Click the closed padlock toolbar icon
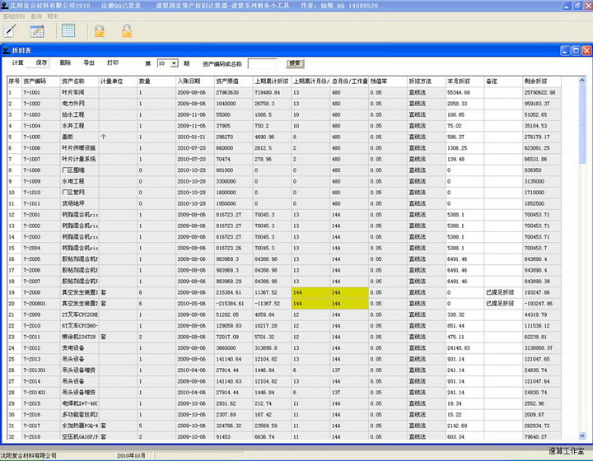Image resolution: width=593 pixels, height=461 pixels. pos(99,30)
